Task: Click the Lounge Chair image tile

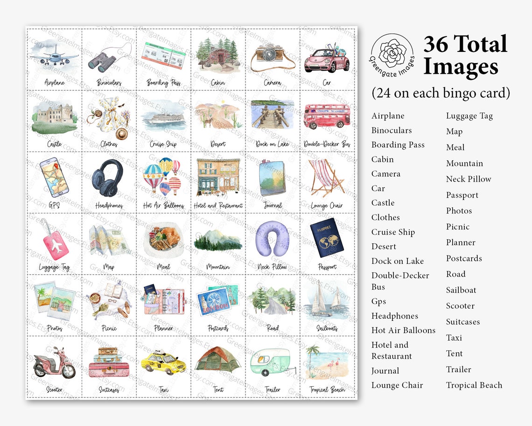Action: (x=327, y=180)
